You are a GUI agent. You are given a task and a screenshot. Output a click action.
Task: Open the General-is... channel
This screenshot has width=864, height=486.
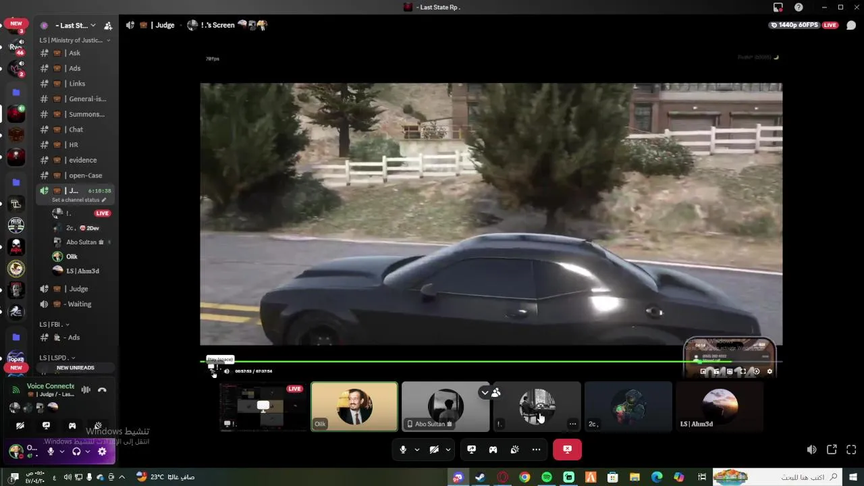coord(76,99)
